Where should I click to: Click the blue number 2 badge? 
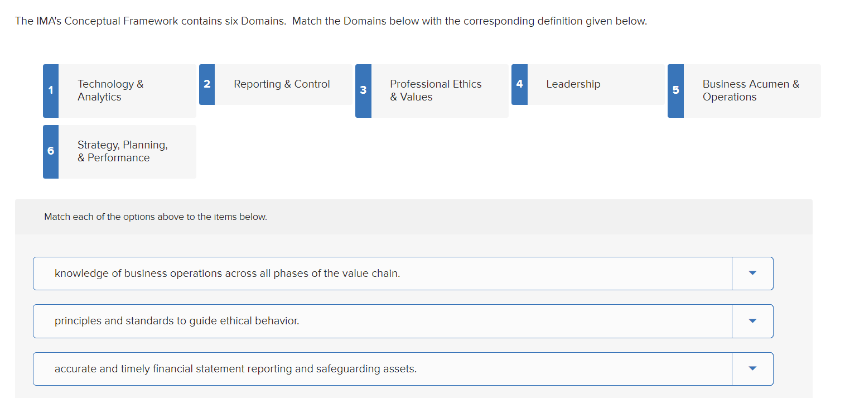click(206, 84)
